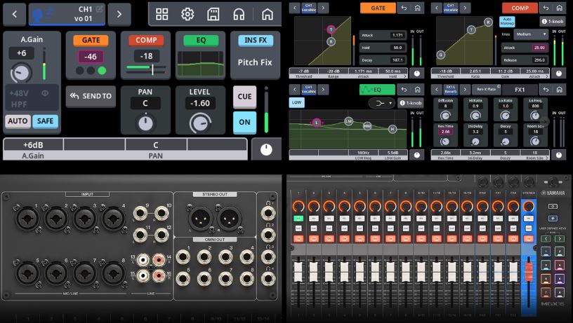
Task: Open the setup gear icon
Action: [187, 14]
